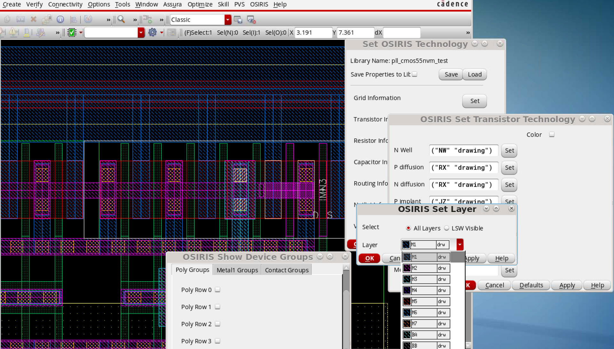Click the P diffusion layer text field
The height and width of the screenshot is (349, 614).
pyautogui.click(x=464, y=168)
